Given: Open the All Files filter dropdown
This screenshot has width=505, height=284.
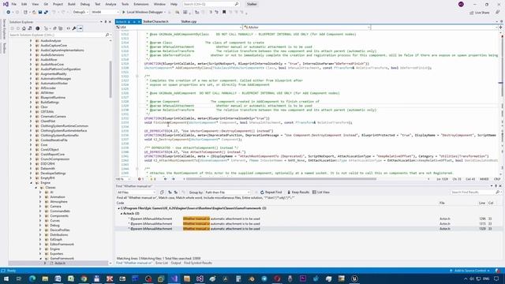Looking at the screenshot, I should point(137,192).
